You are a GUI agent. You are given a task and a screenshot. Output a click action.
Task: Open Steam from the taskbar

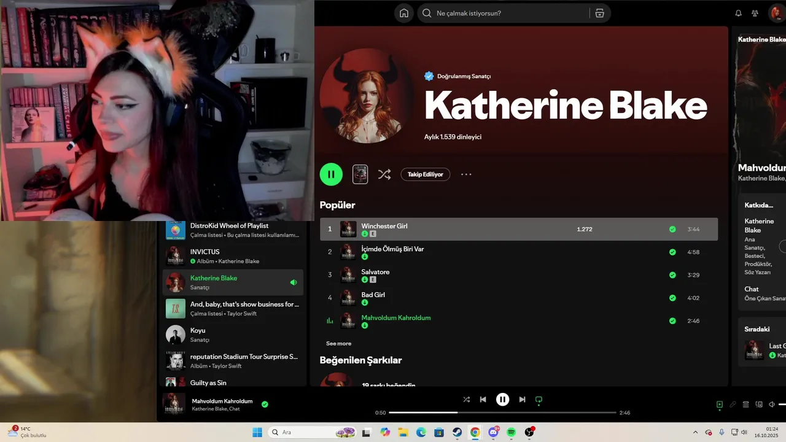(457, 432)
